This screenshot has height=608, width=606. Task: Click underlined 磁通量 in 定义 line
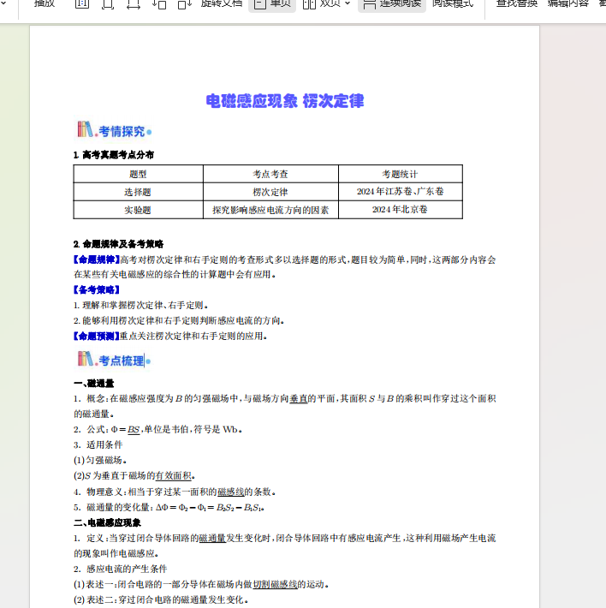point(212,538)
